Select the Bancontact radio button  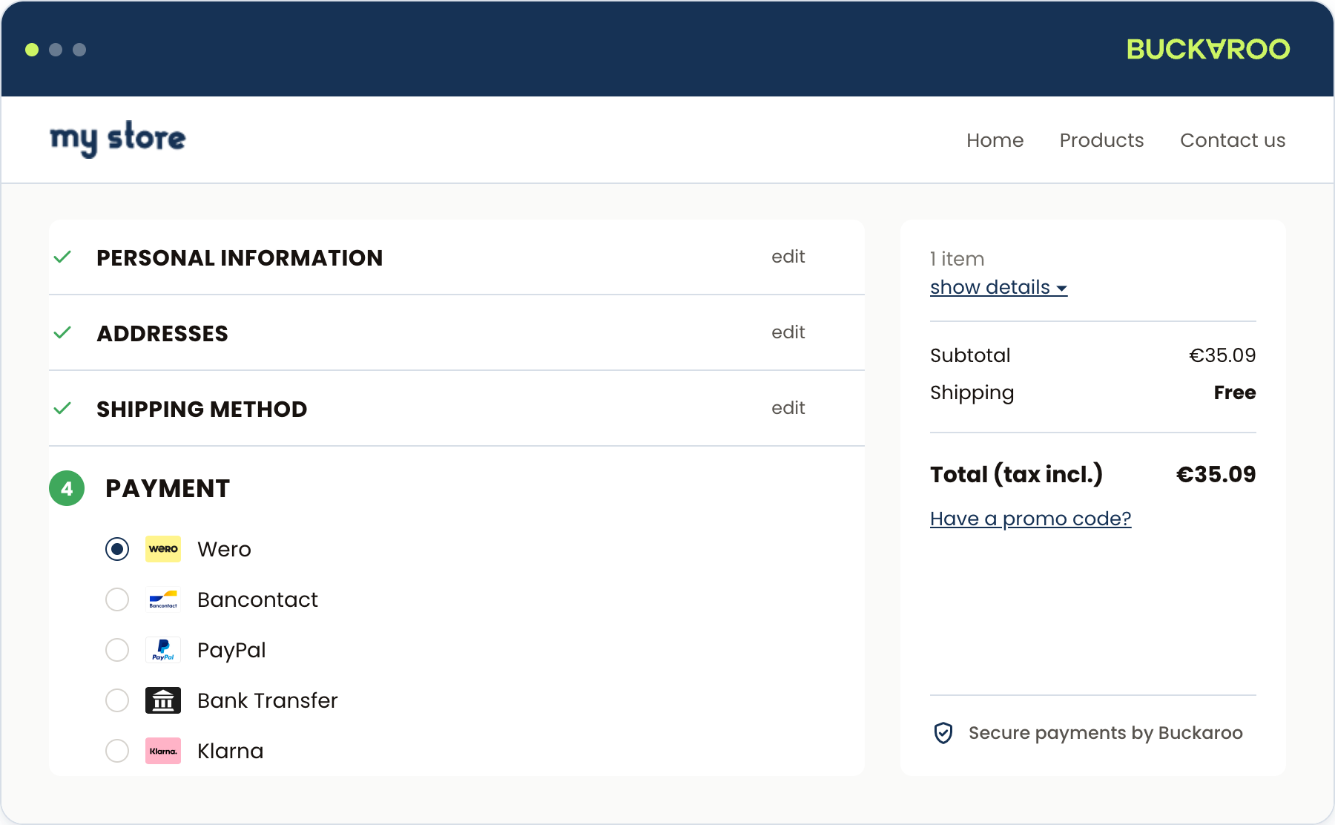pyautogui.click(x=117, y=599)
